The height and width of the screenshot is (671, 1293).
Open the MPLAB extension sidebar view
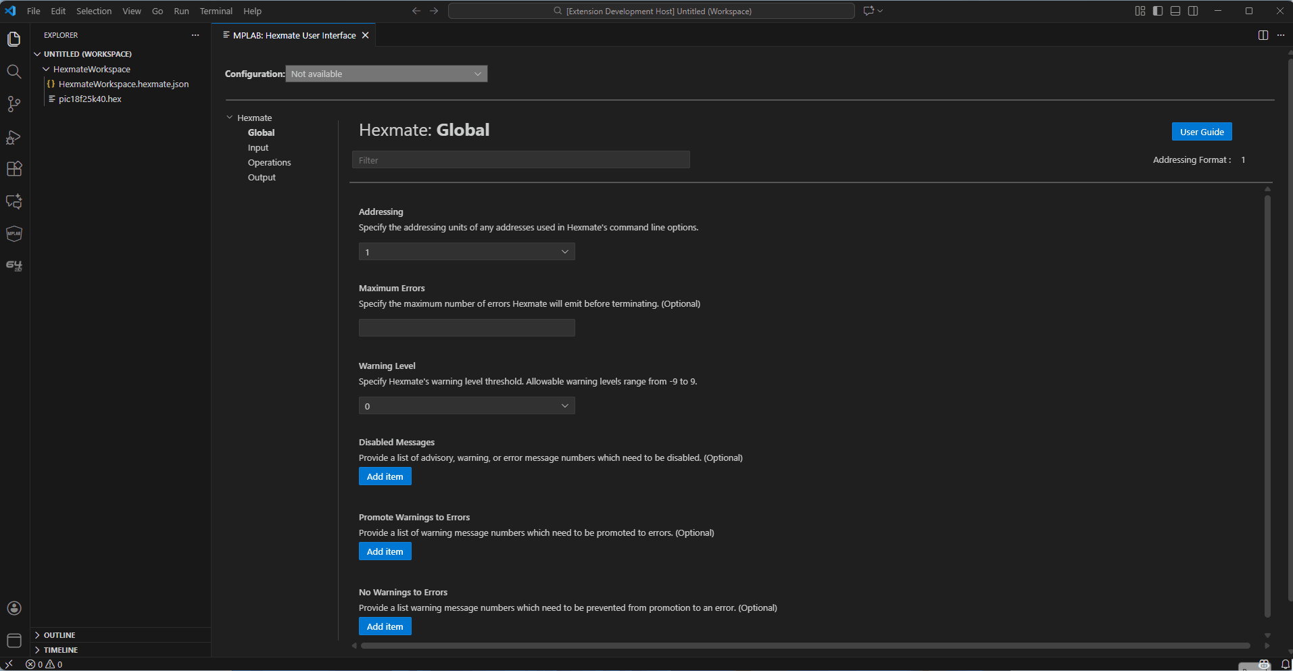click(14, 233)
